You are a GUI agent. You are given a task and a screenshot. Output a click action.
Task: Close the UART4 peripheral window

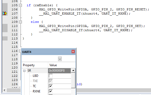pyautogui.click(x=73, y=52)
